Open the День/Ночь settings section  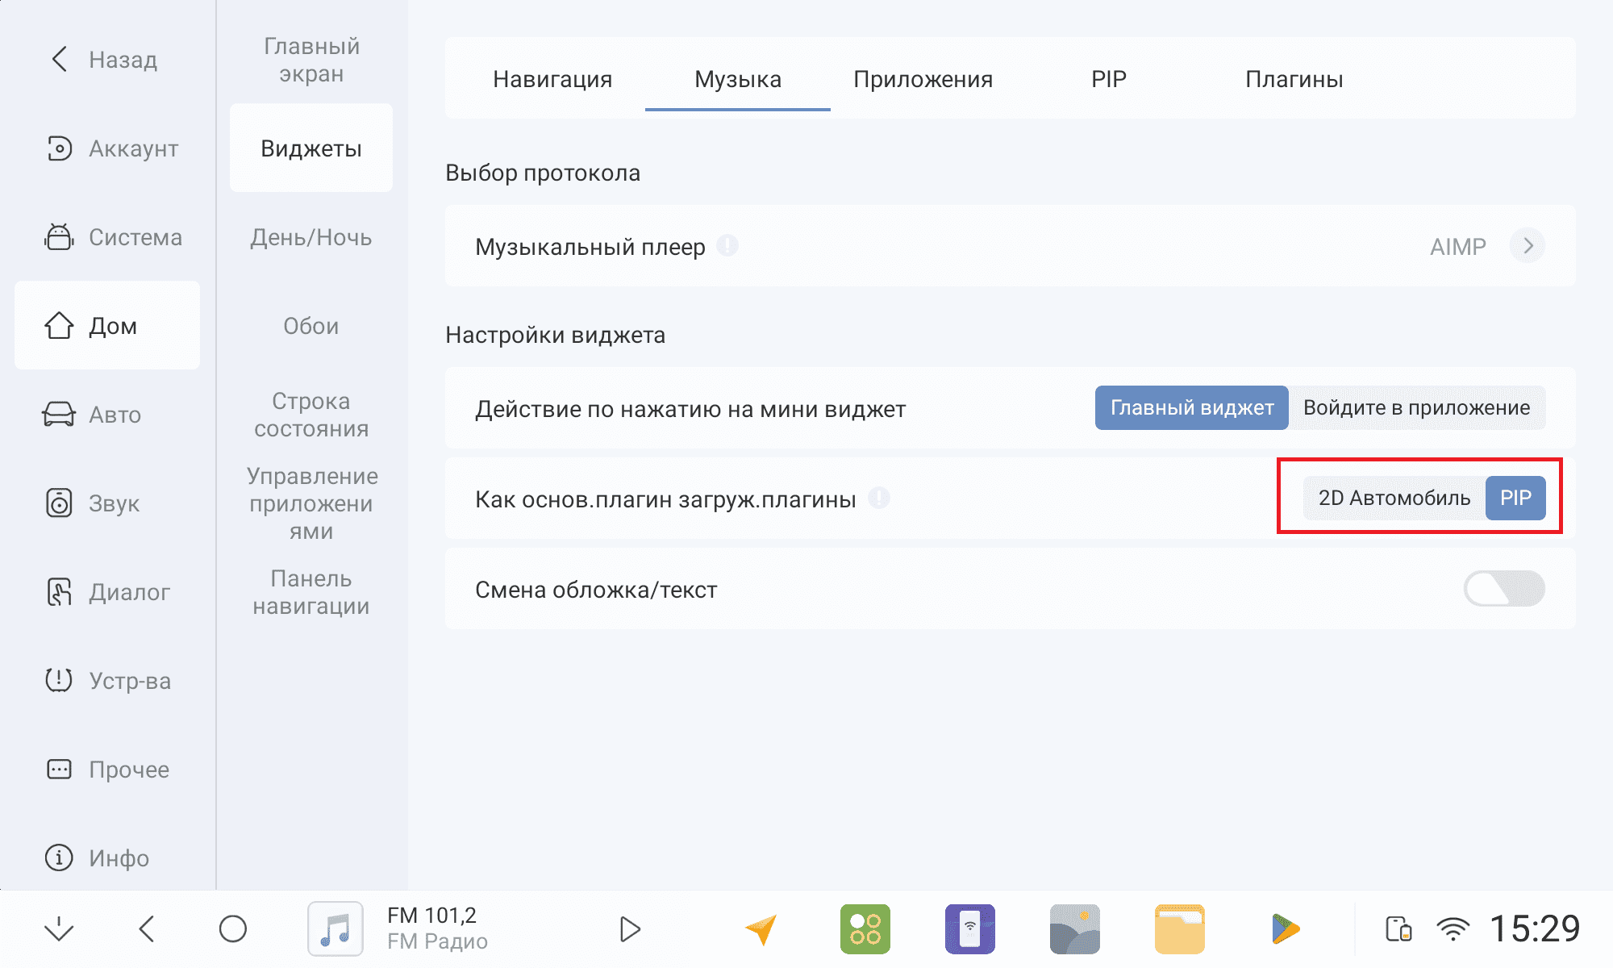pyautogui.click(x=311, y=237)
